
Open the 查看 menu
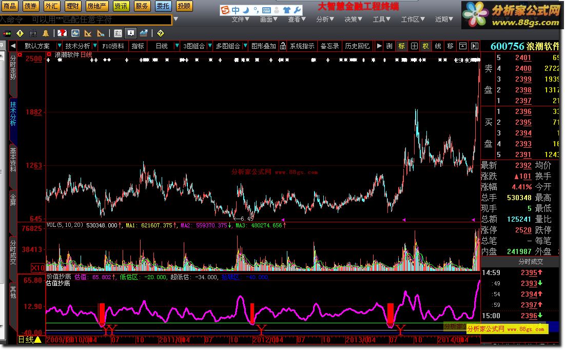coord(297,19)
